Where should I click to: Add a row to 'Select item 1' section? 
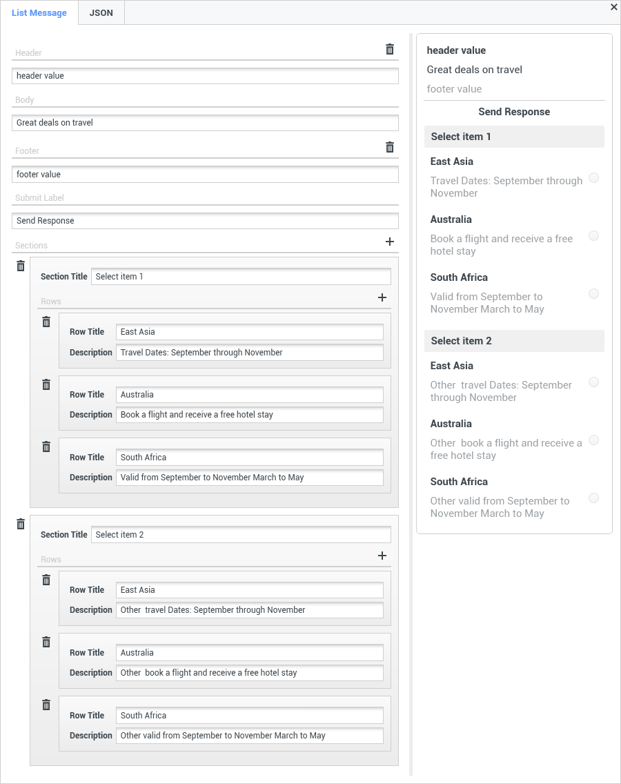tap(382, 297)
